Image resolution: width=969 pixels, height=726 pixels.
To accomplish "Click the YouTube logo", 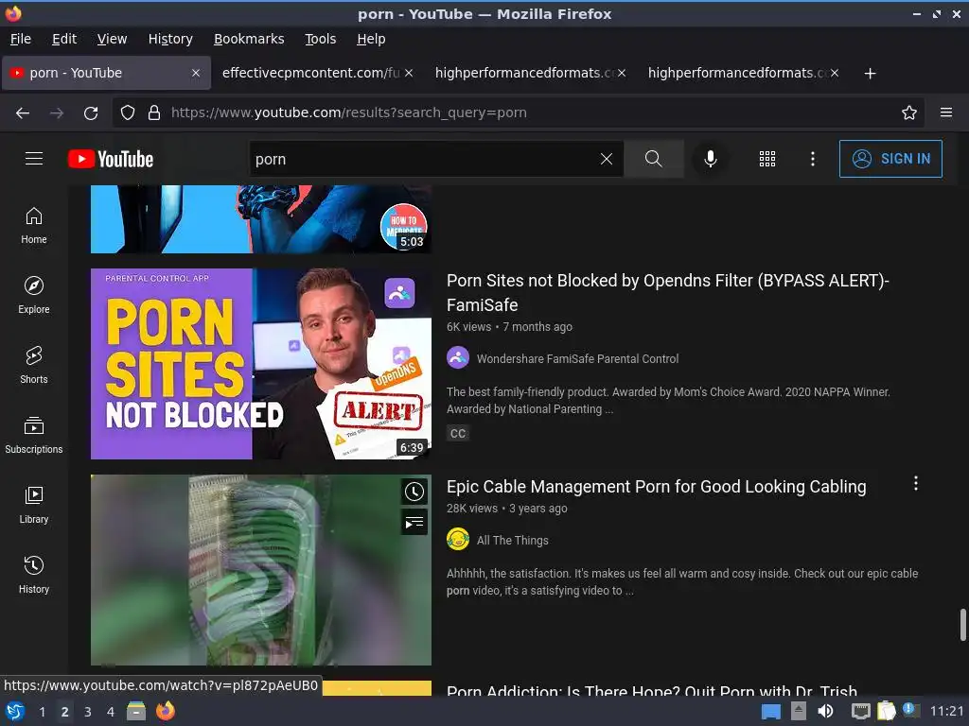I will (111, 159).
